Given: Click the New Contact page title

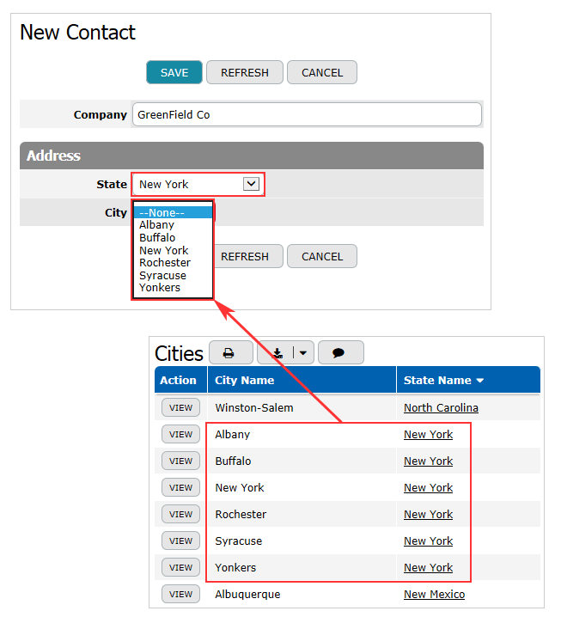Looking at the screenshot, I should tap(78, 33).
